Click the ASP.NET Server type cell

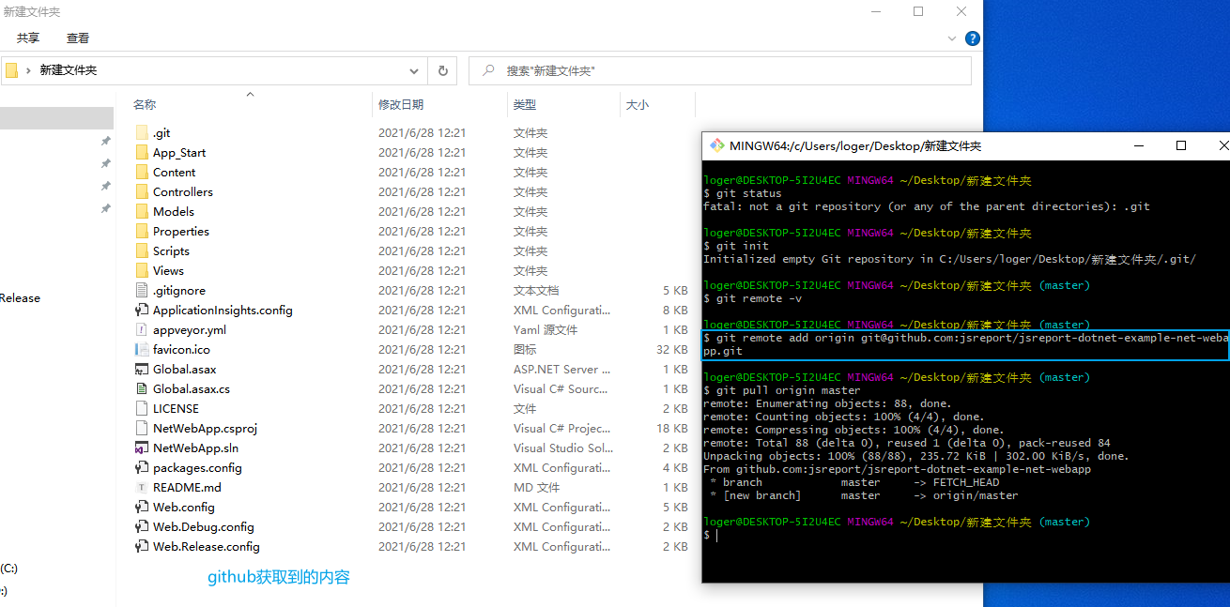coord(562,370)
